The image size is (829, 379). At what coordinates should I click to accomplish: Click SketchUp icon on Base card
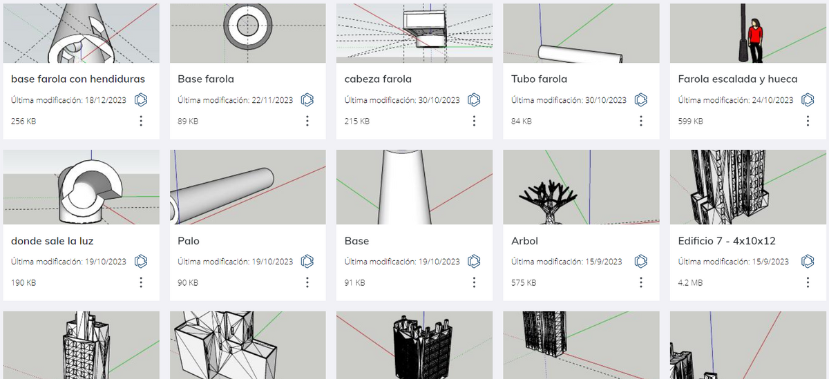tap(474, 262)
